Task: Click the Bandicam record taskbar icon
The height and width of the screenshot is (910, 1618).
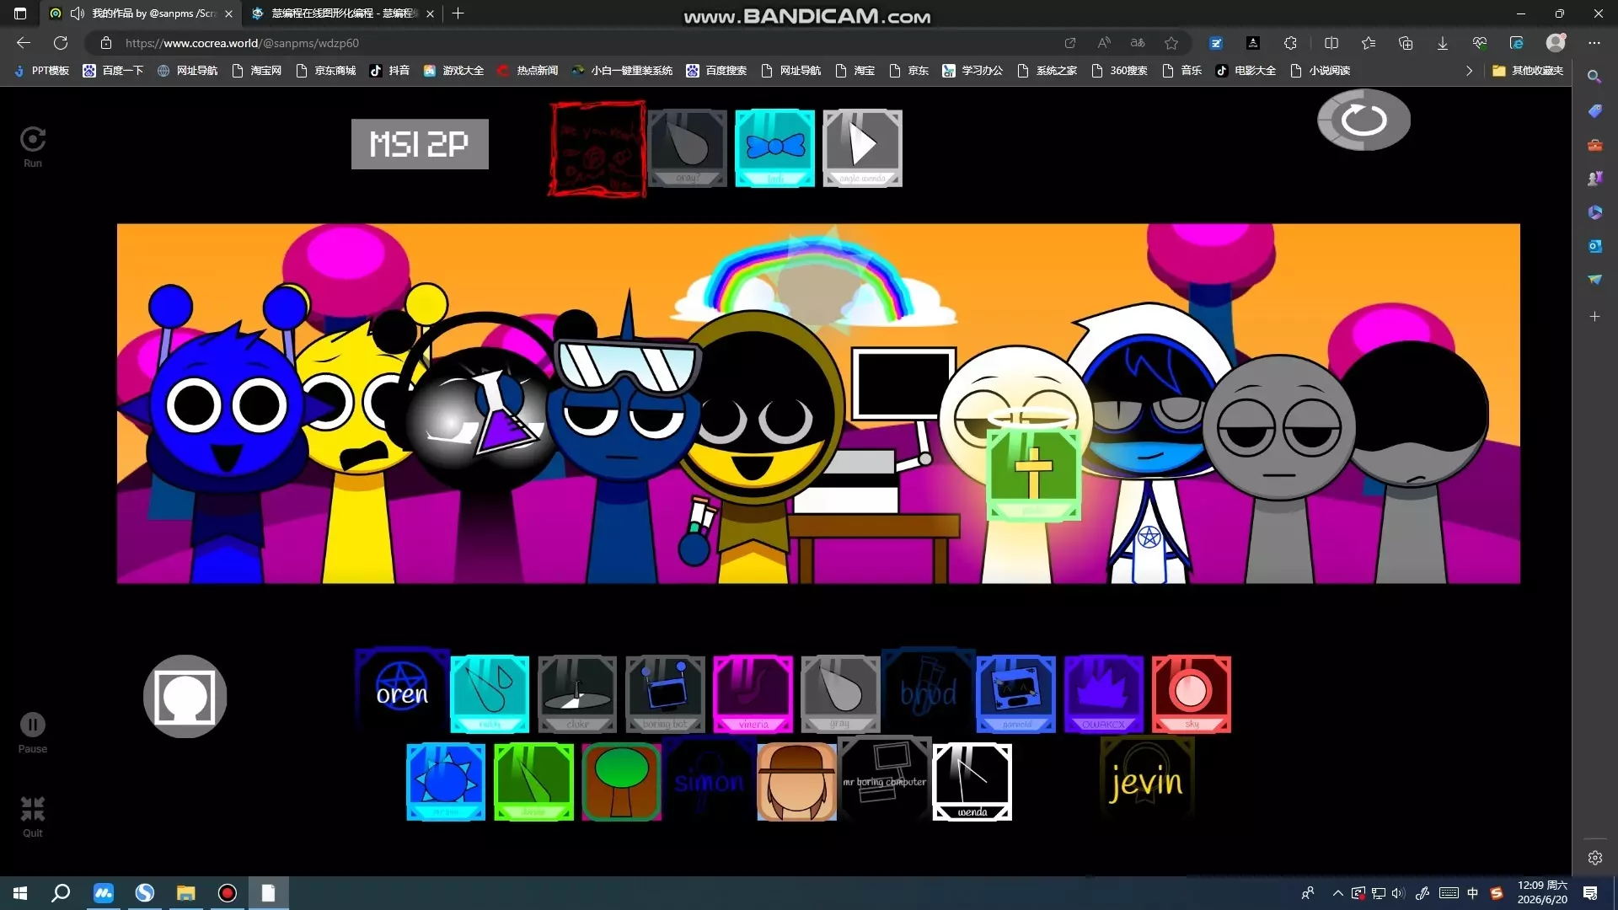Action: pyautogui.click(x=227, y=893)
